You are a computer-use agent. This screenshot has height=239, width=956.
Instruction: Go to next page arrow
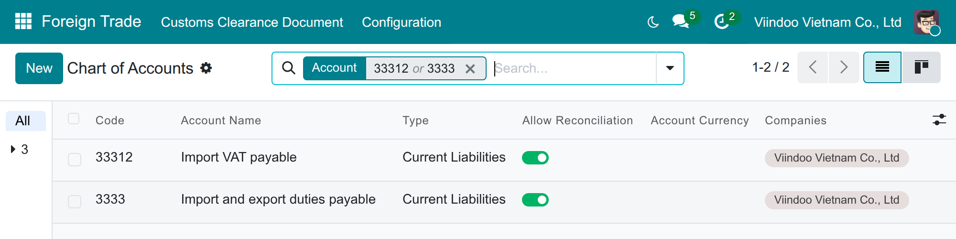[x=844, y=67]
